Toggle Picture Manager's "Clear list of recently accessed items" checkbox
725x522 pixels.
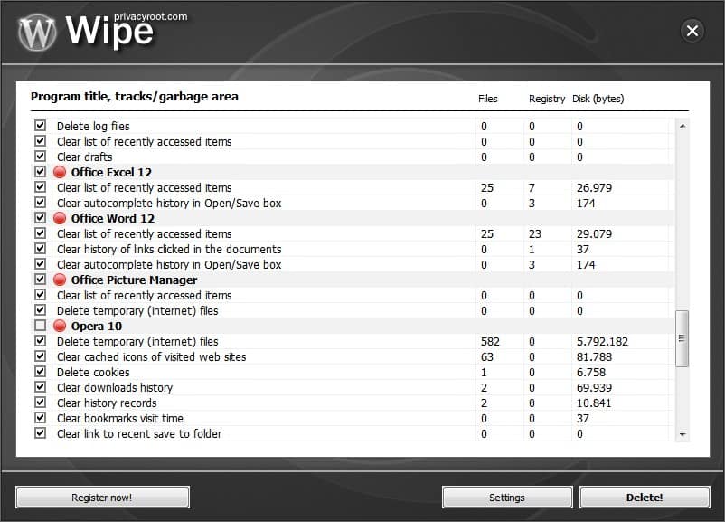coord(40,295)
